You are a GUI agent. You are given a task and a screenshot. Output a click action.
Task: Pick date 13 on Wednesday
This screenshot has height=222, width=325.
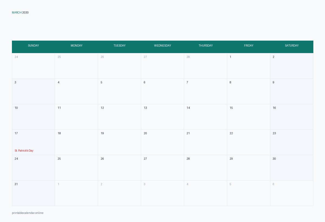pos(162,117)
